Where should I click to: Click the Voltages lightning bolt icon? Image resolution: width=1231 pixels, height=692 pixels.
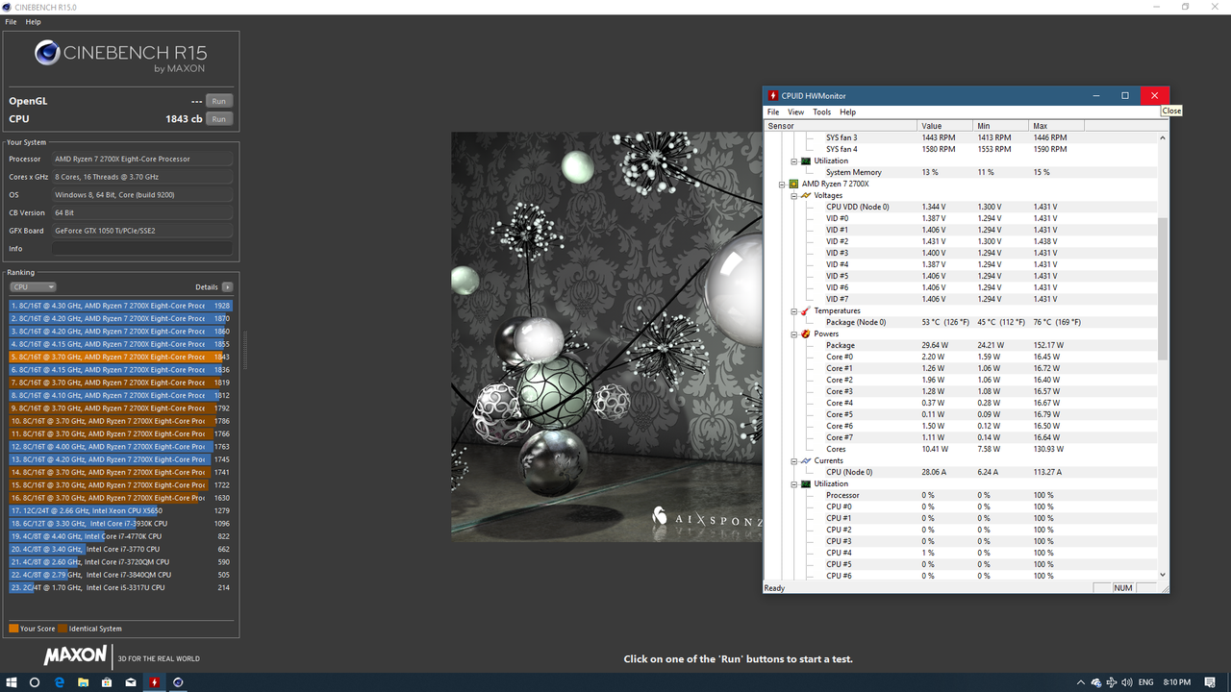(806, 195)
